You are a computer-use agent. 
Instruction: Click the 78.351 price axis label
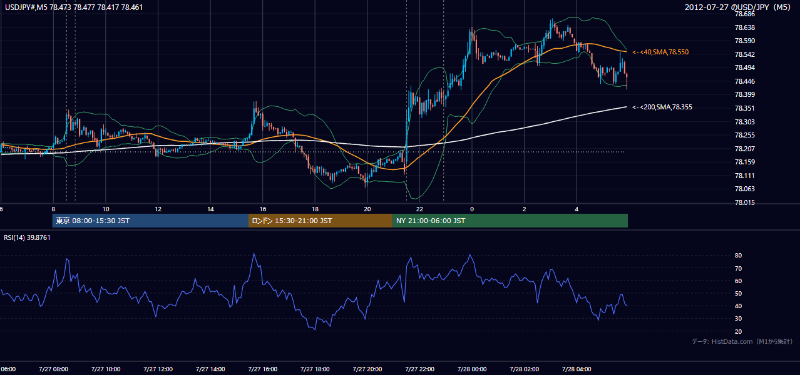point(745,108)
